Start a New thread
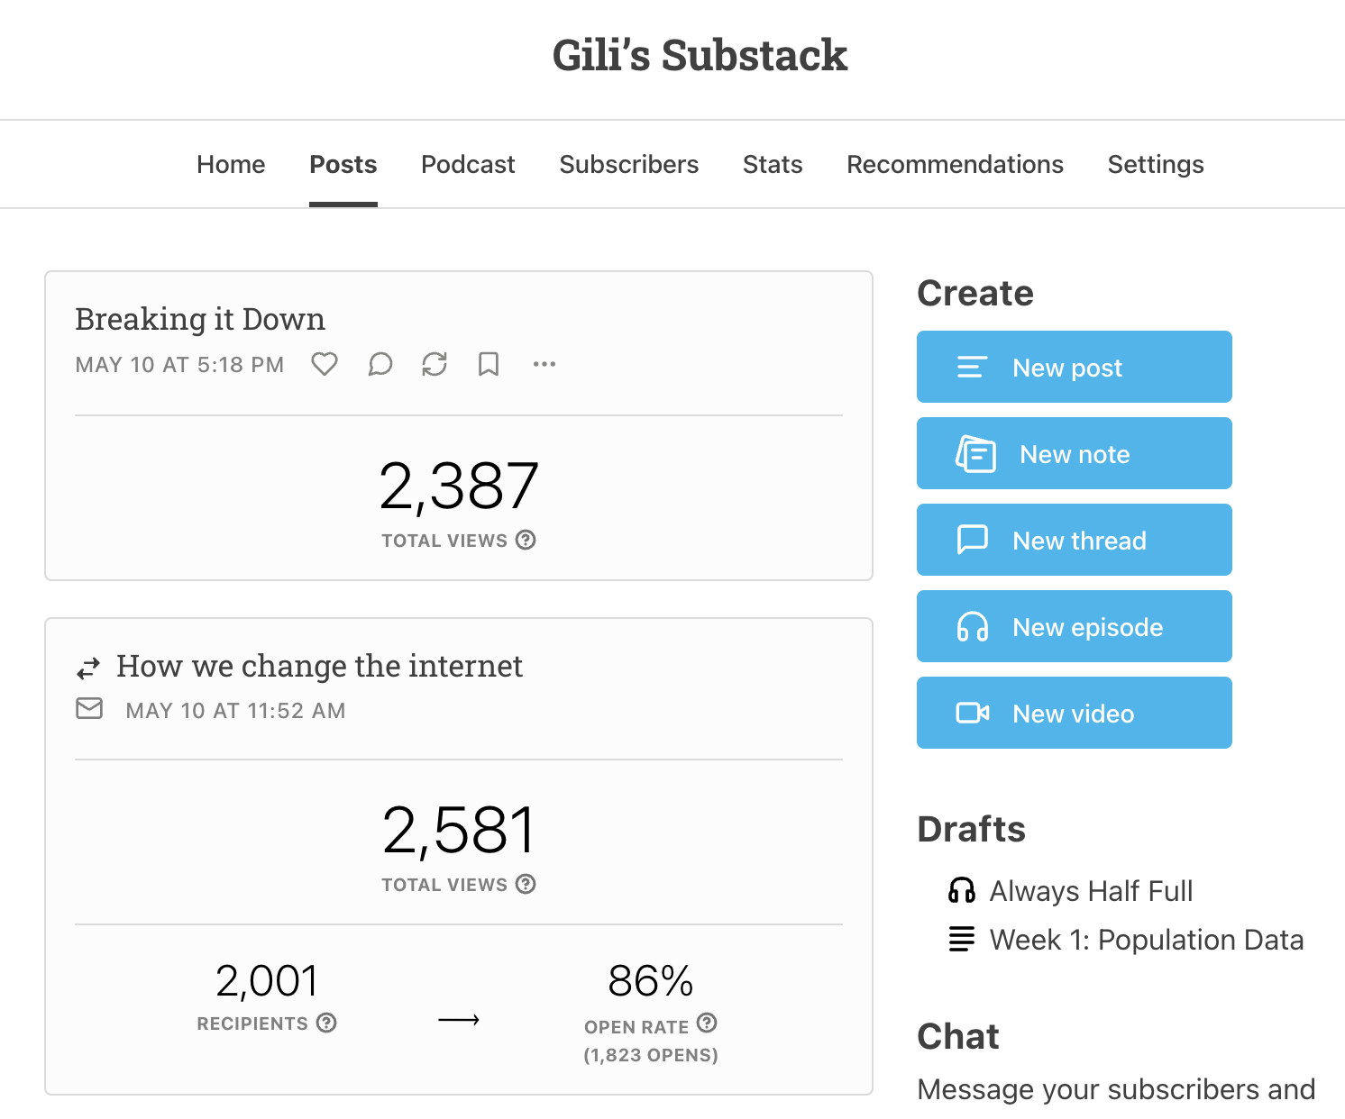 (1074, 540)
